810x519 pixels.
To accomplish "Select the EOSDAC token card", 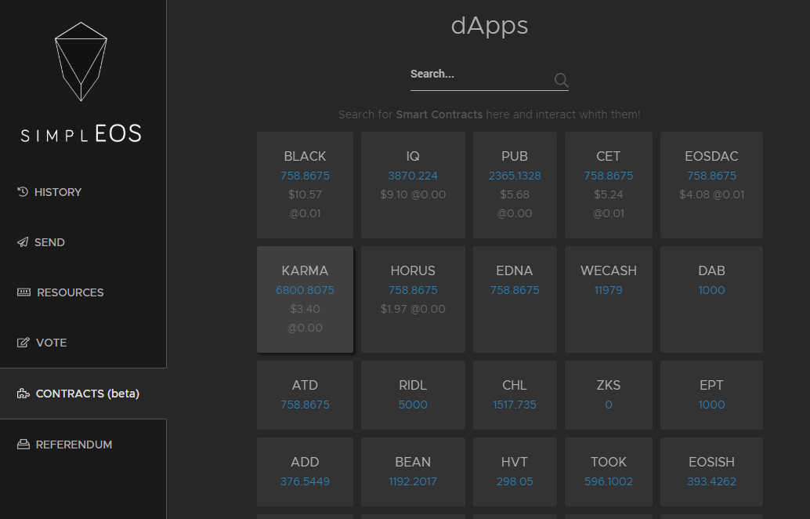I will [711, 184].
